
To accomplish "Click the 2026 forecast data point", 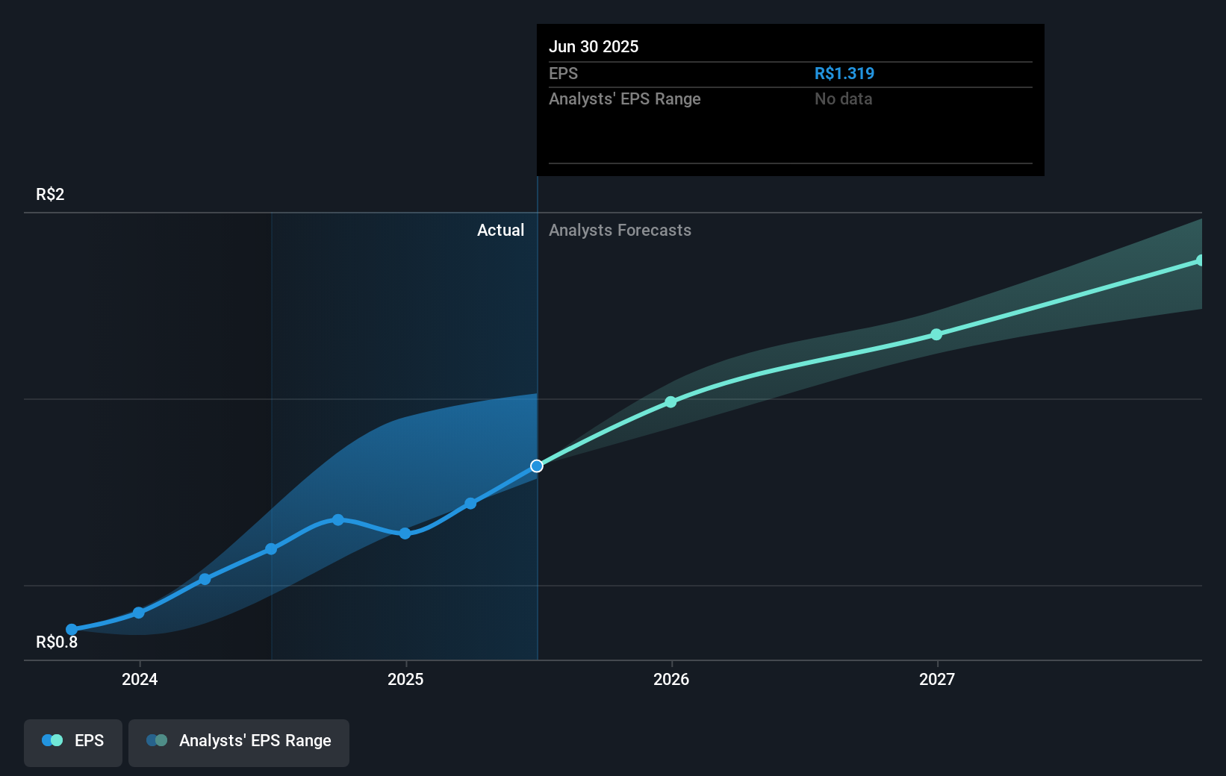I will [x=671, y=401].
